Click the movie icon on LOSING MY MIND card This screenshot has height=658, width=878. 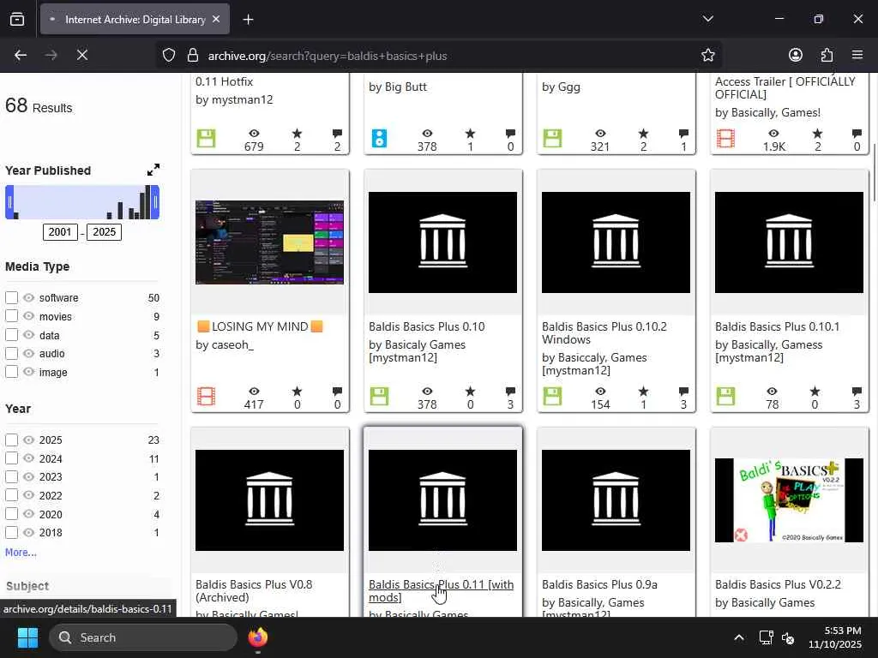[206, 396]
